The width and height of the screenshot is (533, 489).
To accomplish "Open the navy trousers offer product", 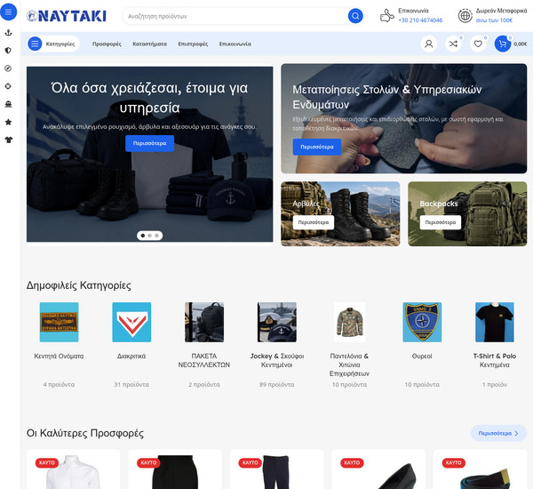I will 276,471.
